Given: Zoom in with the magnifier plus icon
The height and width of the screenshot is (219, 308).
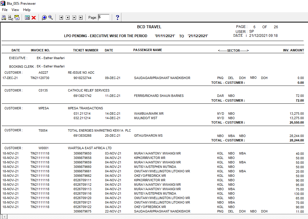Looking at the screenshot, I should click(44, 18).
